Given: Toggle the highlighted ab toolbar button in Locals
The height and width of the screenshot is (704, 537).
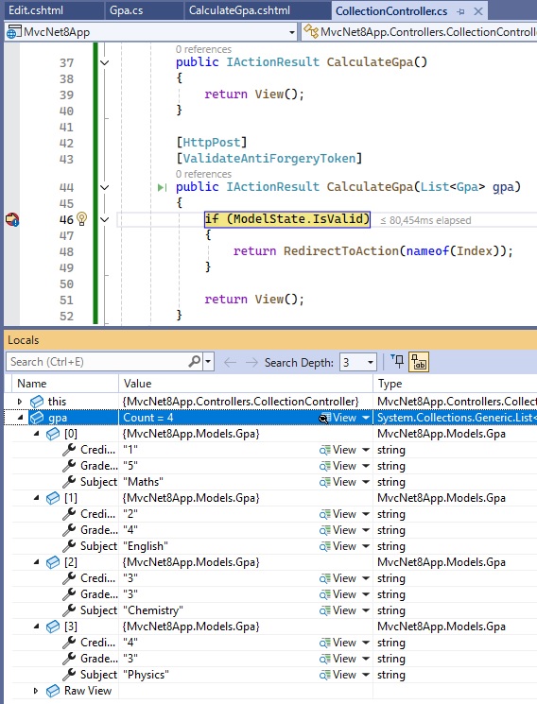Looking at the screenshot, I should [419, 362].
